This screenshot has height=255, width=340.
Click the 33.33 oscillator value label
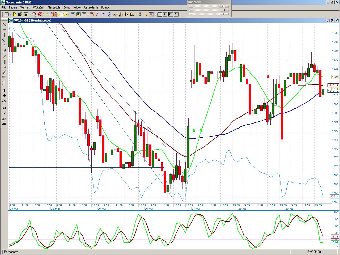pyautogui.click(x=335, y=236)
